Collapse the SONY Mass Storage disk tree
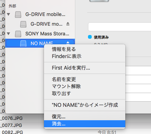Viewport: 151px width, 134px height. pos(9,33)
